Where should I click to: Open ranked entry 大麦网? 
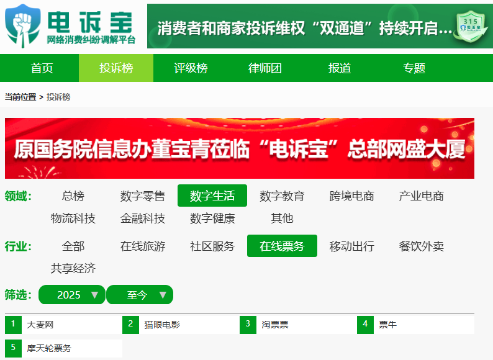pyautogui.click(x=40, y=325)
